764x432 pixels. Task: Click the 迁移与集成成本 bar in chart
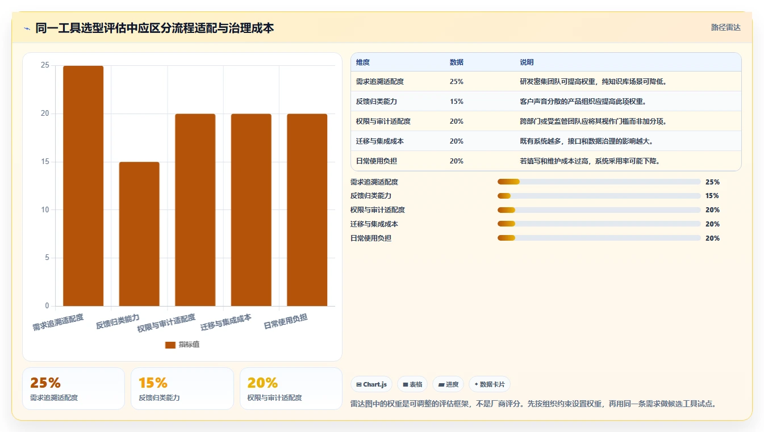click(x=251, y=210)
